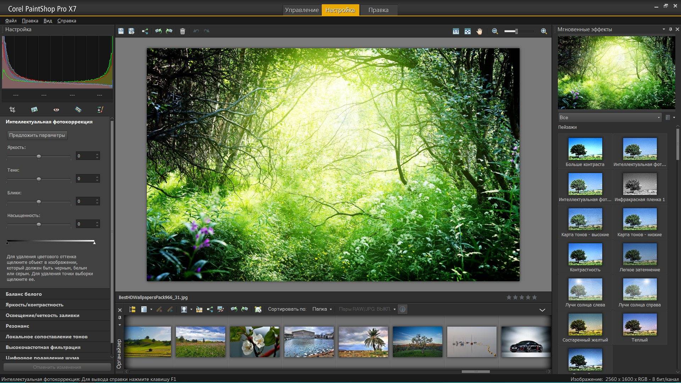
Task: Expand the Резонанс section
Action: click(x=55, y=326)
